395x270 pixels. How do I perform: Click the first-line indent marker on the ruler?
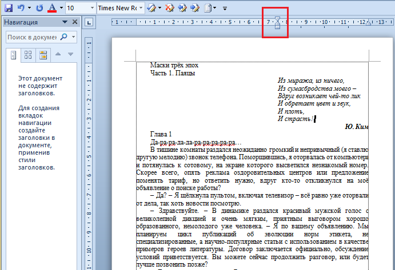pyautogui.click(x=277, y=19)
